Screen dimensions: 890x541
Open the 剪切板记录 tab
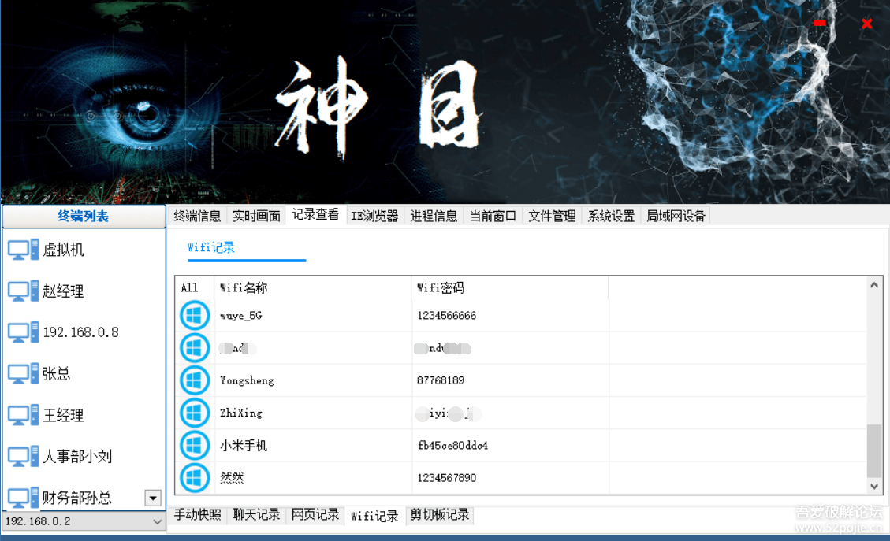pyautogui.click(x=439, y=514)
